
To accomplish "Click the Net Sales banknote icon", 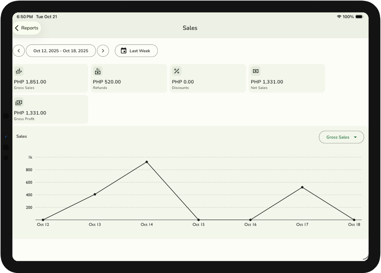I will coord(255,71).
